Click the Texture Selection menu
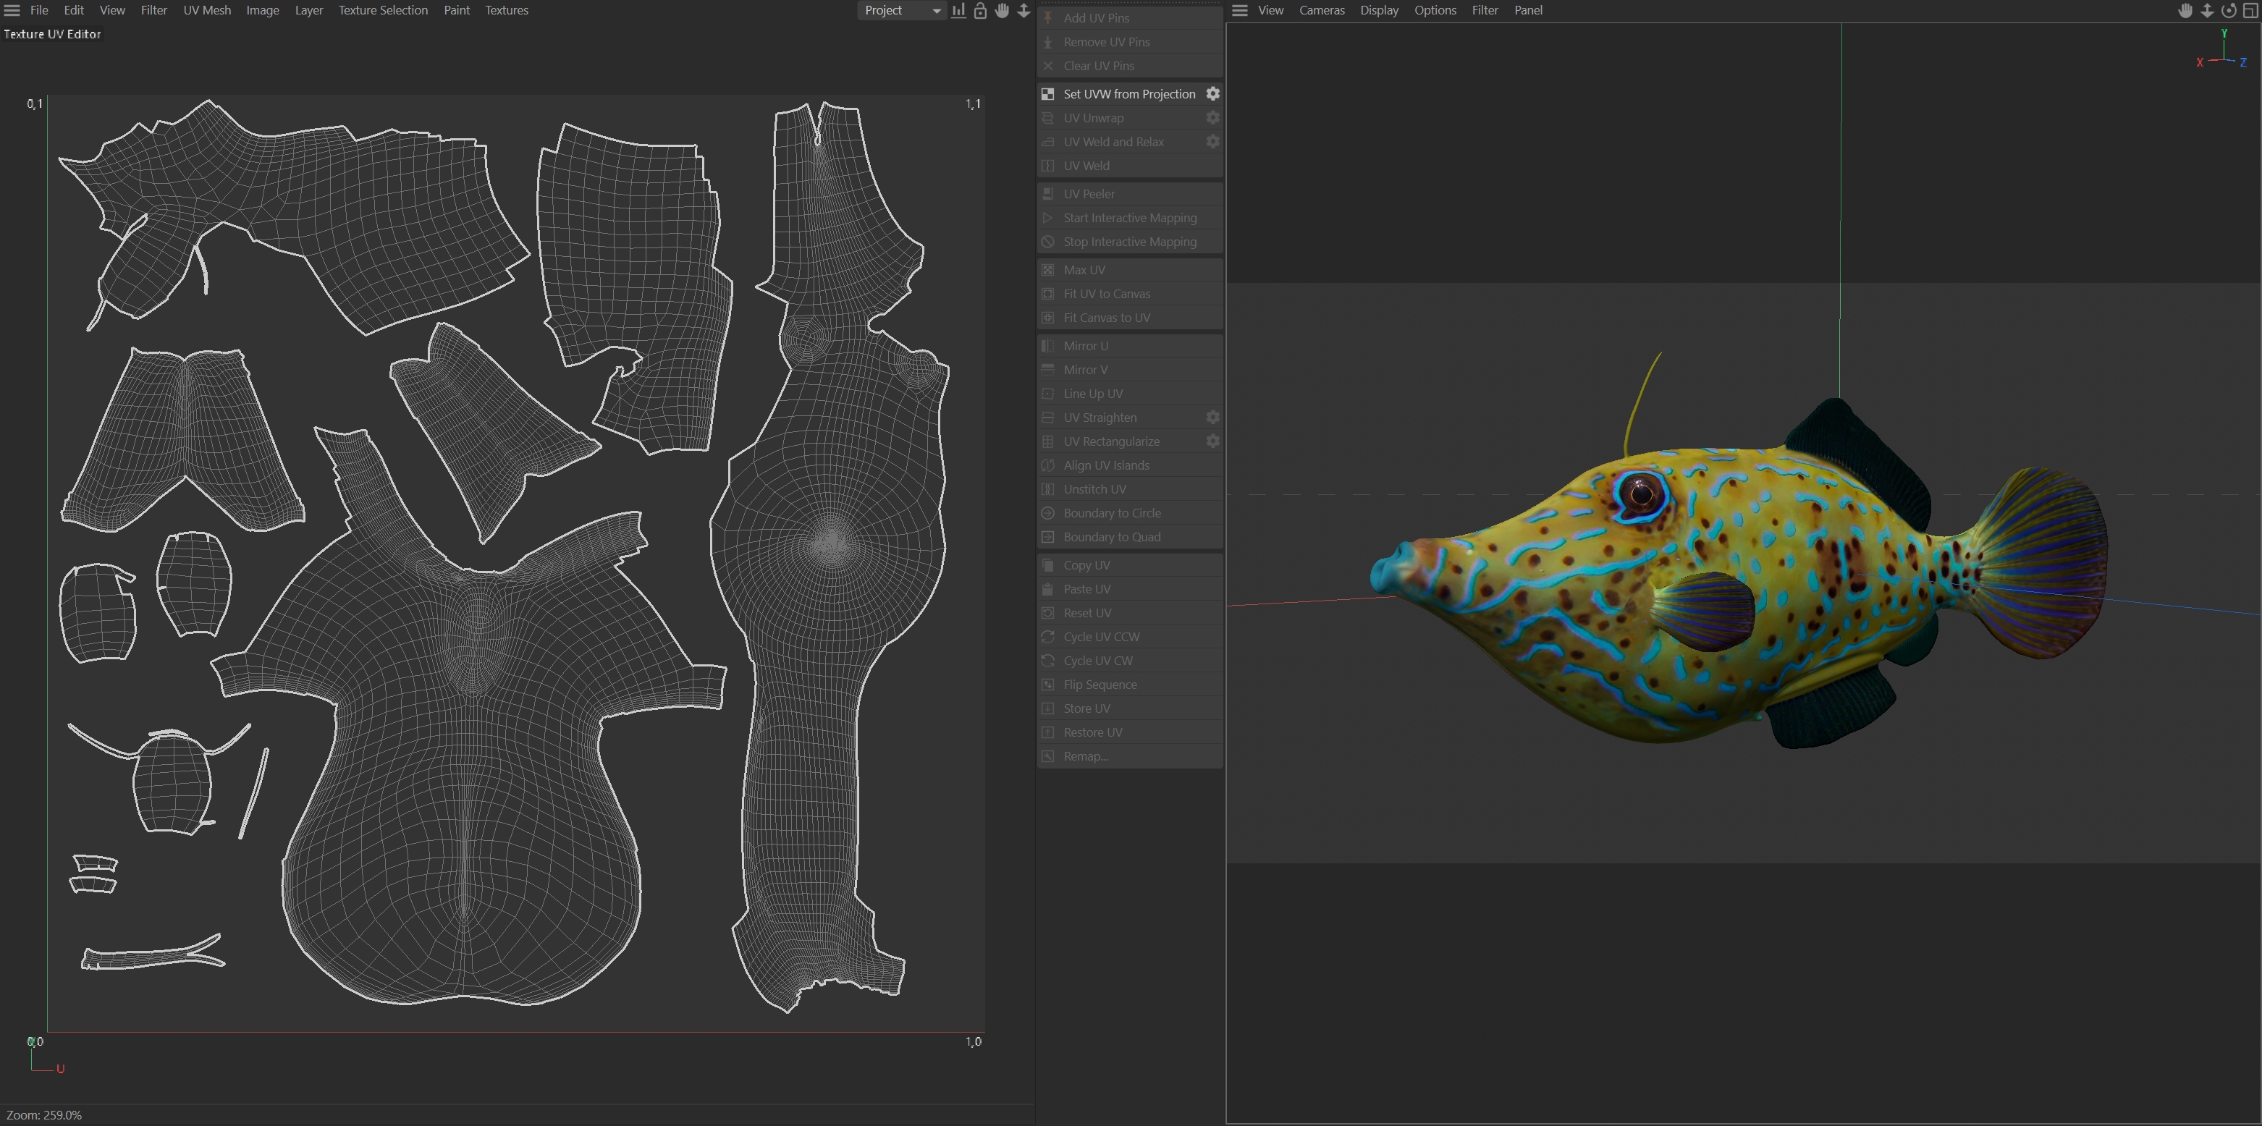2262x1126 pixels. pos(383,11)
